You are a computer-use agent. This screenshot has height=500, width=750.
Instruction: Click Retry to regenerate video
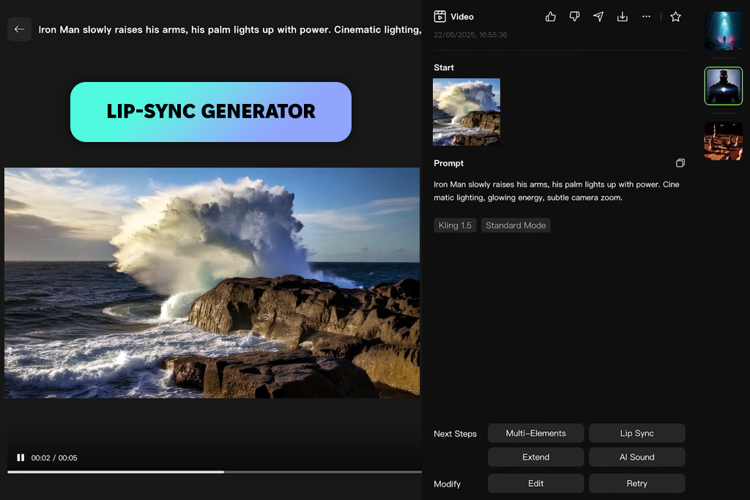(636, 483)
